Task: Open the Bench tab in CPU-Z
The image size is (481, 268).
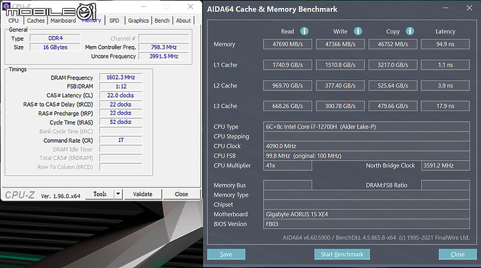Action: [162, 21]
